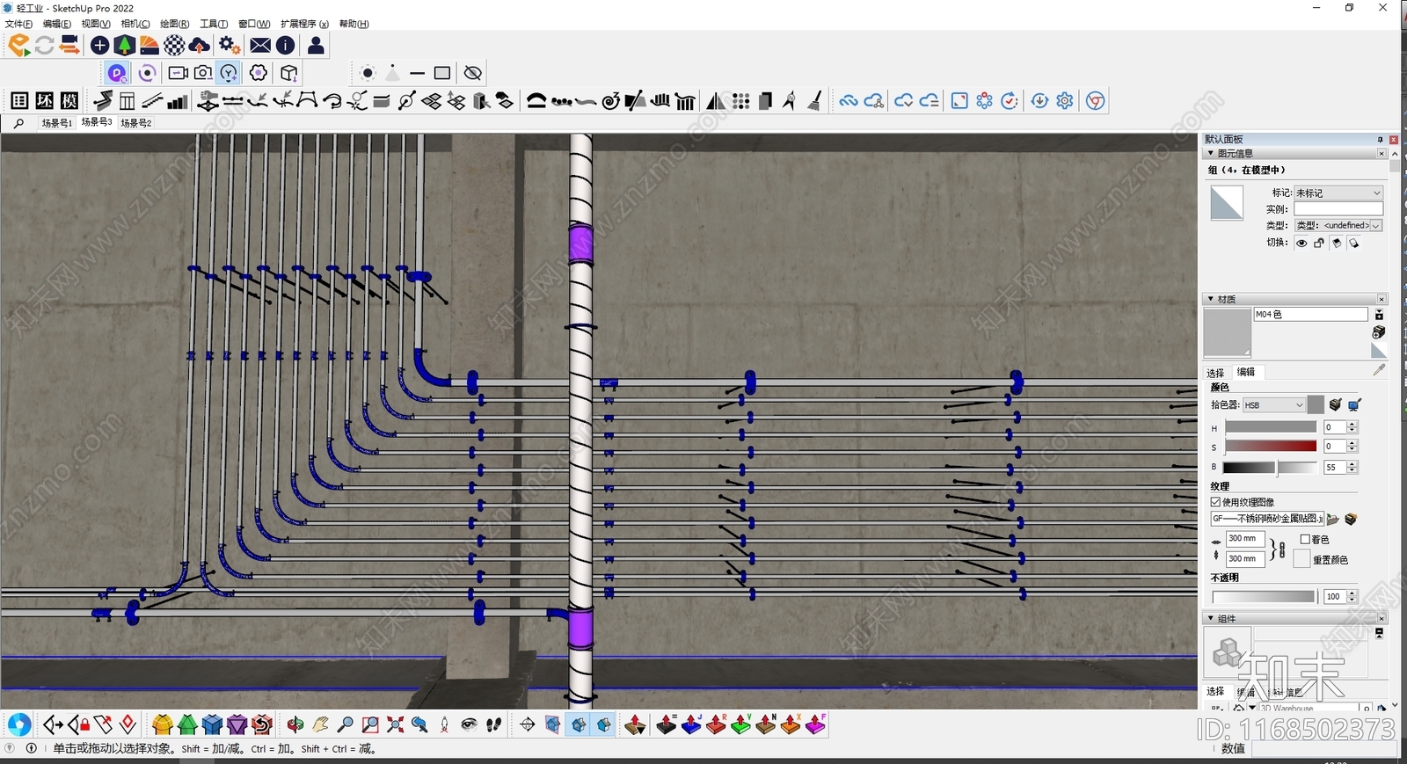Image resolution: width=1407 pixels, height=764 pixels.
Task: Click the gray color swatch beside 拾色器
Action: (1316, 404)
